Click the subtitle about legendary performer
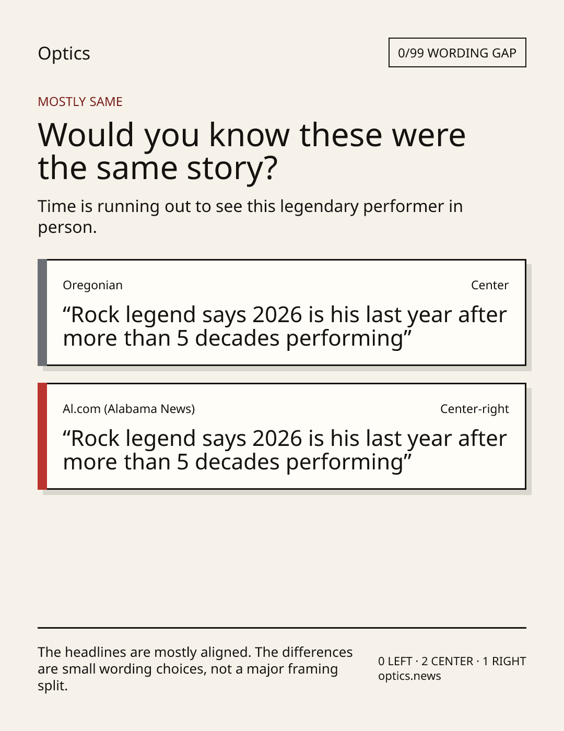This screenshot has height=731, width=564. (x=250, y=217)
